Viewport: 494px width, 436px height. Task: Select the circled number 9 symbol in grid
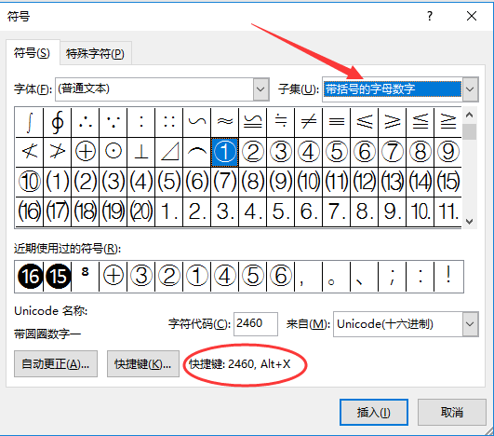pos(447,152)
